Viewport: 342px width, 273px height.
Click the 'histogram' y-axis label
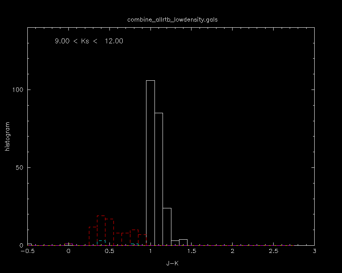[x=7, y=136]
